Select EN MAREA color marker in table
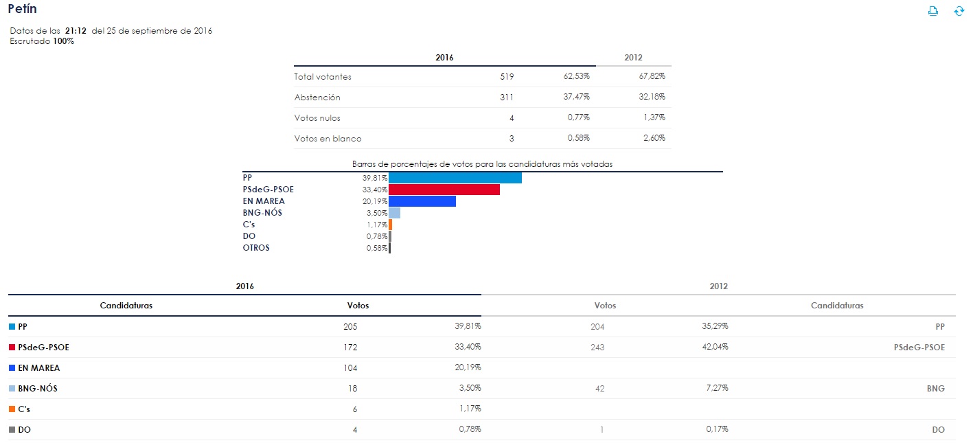The width and height of the screenshot is (973, 443). (x=12, y=368)
